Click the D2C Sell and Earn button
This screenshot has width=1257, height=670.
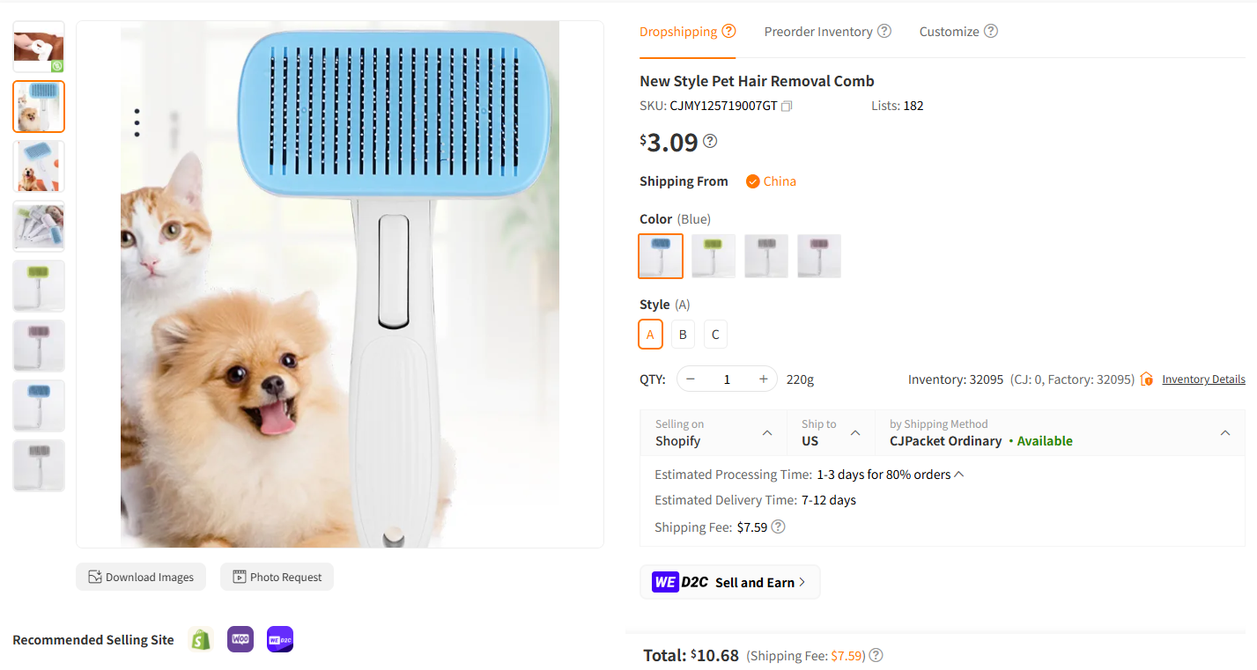coord(729,581)
